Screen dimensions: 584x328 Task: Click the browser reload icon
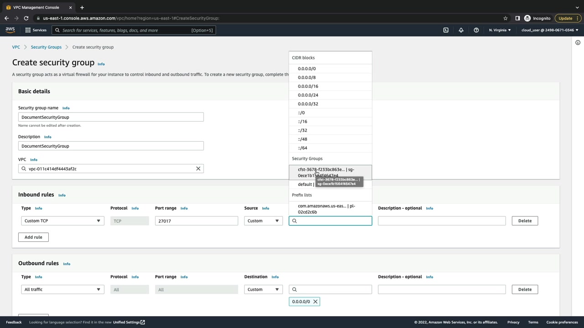(26, 18)
